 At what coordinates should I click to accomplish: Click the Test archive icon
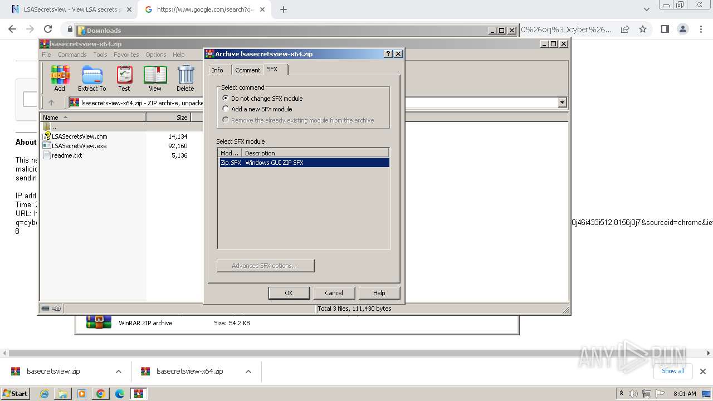124,78
